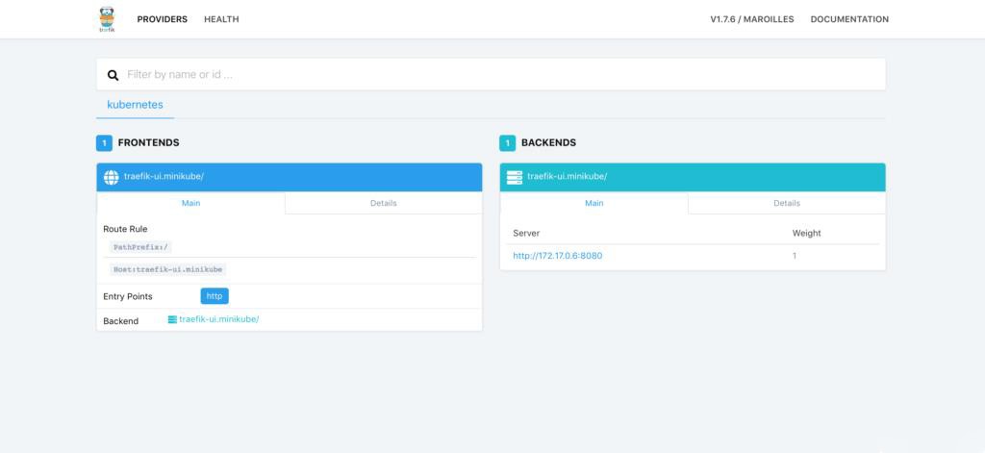The image size is (985, 453).
Task: Click the http entry point badge
Action: pyautogui.click(x=215, y=296)
